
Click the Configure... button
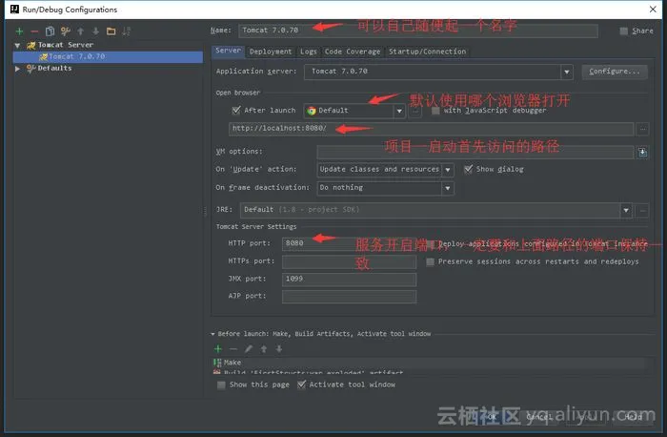615,72
